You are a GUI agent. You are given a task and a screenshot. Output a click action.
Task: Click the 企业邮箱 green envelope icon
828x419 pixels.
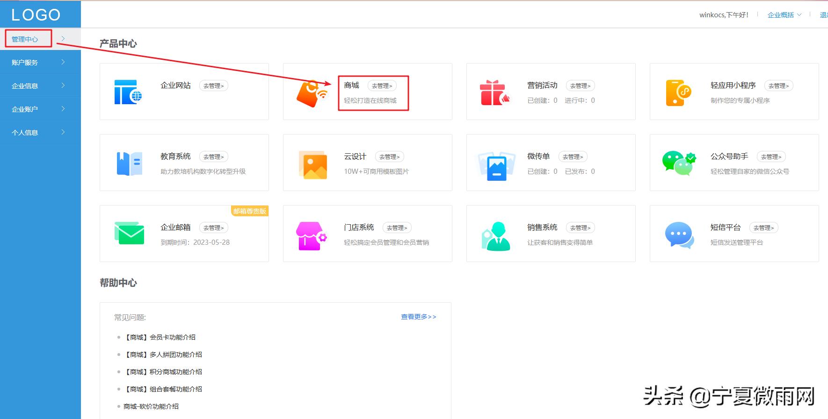[x=129, y=233]
